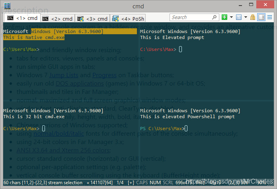Click '141107[64]' version in status bar
Viewport: 277px width, 189px height.
101,183
